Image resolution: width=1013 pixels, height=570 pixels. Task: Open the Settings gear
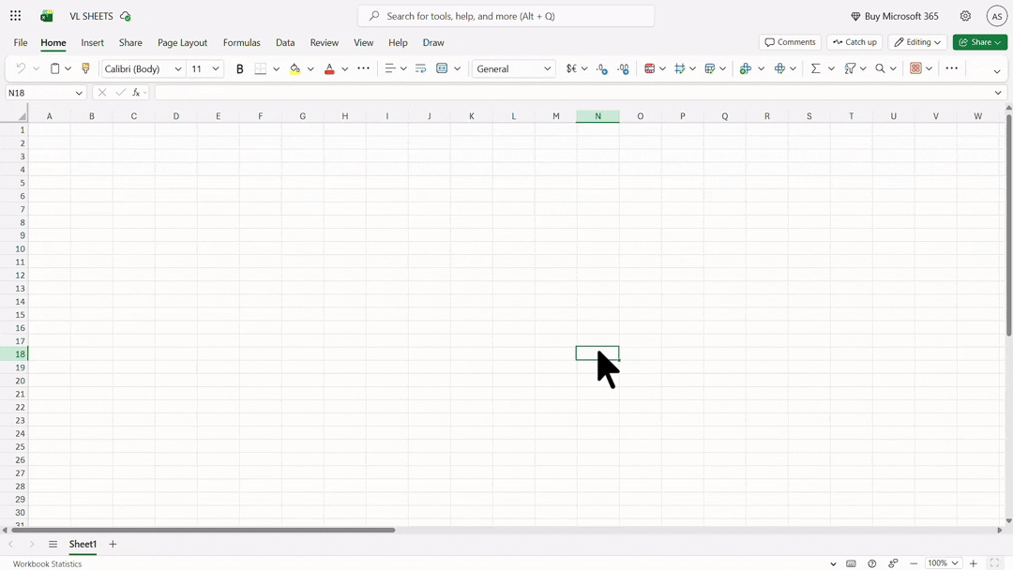click(965, 16)
